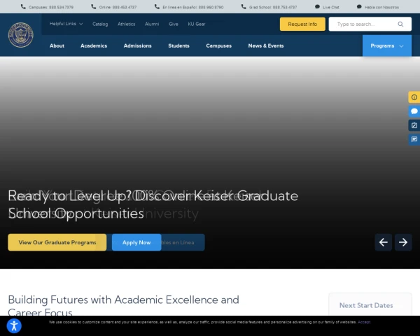Expand the Helpful Links dropdown

[66, 24]
